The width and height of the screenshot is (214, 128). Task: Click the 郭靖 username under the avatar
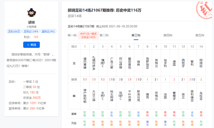[x=32, y=22]
